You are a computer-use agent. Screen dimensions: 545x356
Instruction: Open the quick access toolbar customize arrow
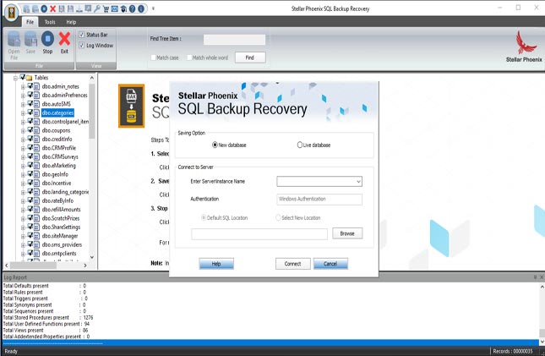click(153, 8)
